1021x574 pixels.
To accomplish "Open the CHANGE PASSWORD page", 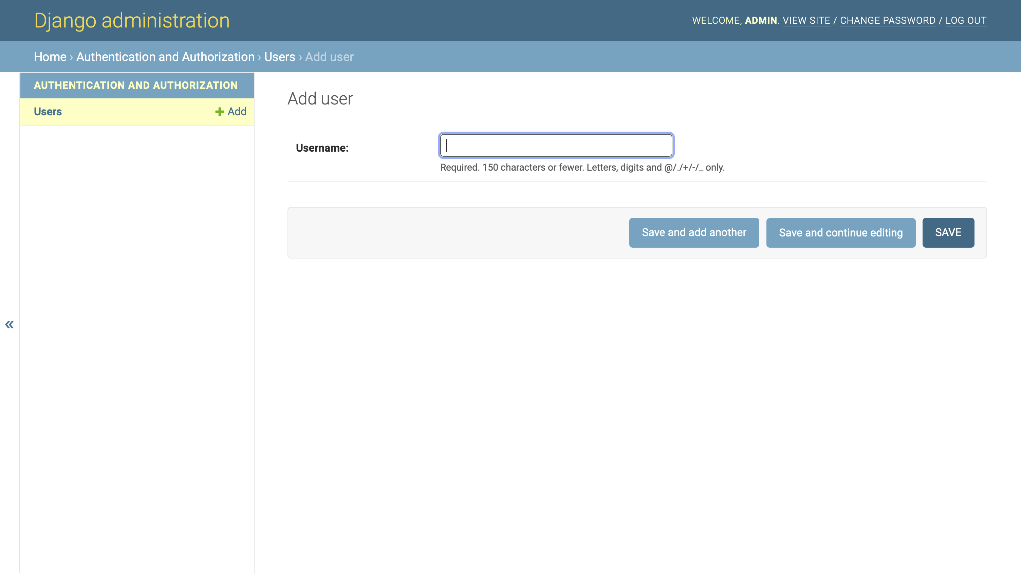I will click(x=888, y=20).
